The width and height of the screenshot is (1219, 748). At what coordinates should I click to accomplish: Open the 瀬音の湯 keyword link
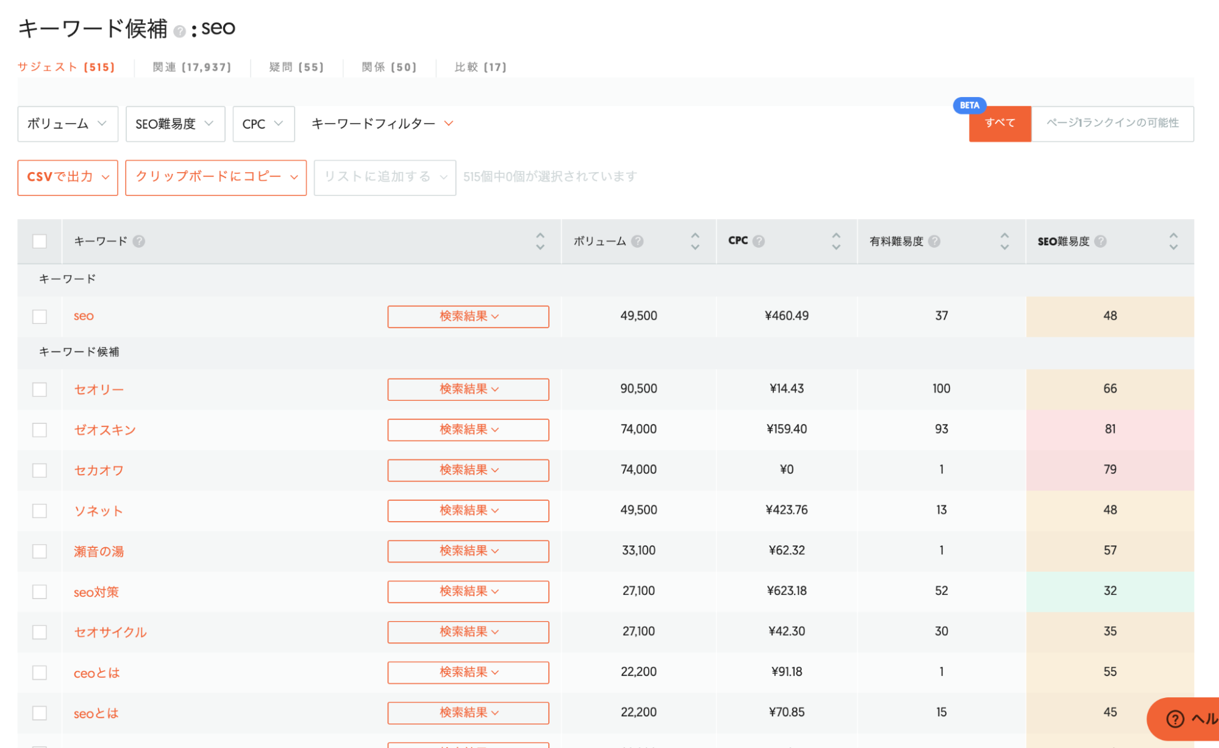[99, 552]
